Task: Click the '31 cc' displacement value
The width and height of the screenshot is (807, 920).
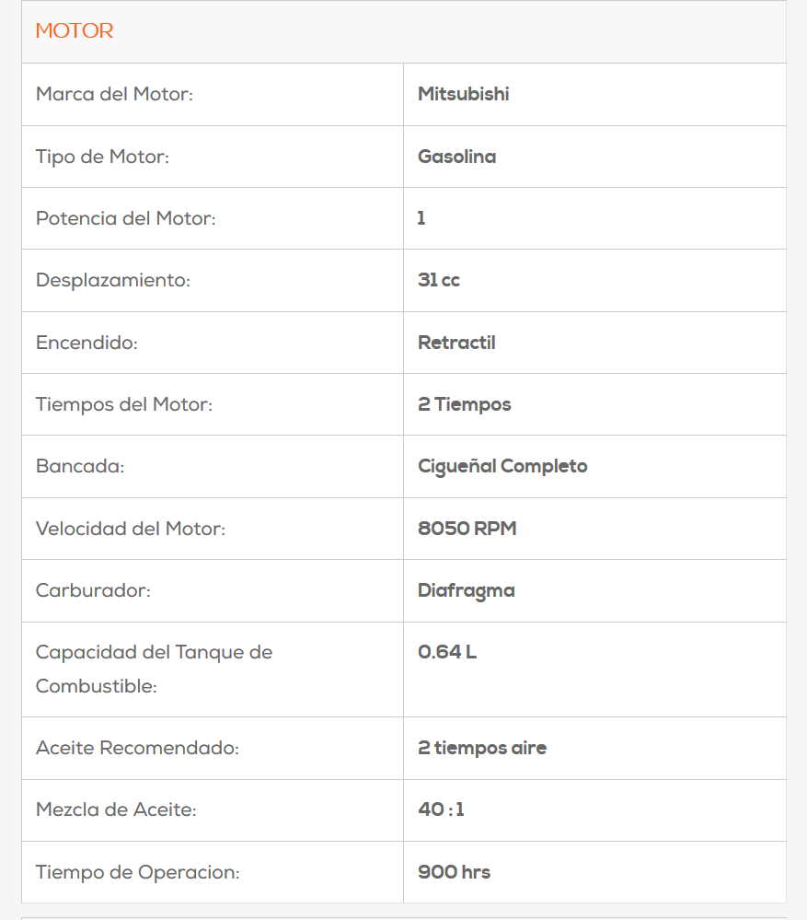Action: pyautogui.click(x=438, y=280)
